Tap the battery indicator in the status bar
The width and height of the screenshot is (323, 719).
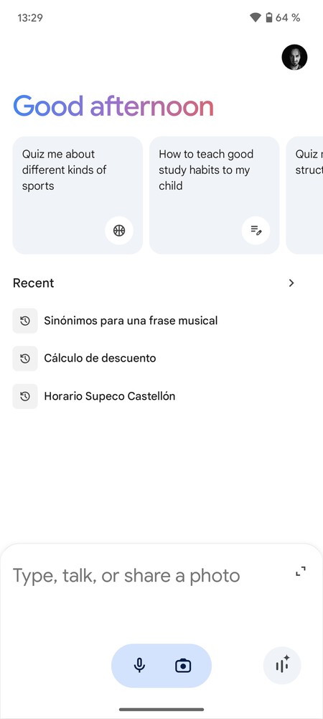click(269, 18)
